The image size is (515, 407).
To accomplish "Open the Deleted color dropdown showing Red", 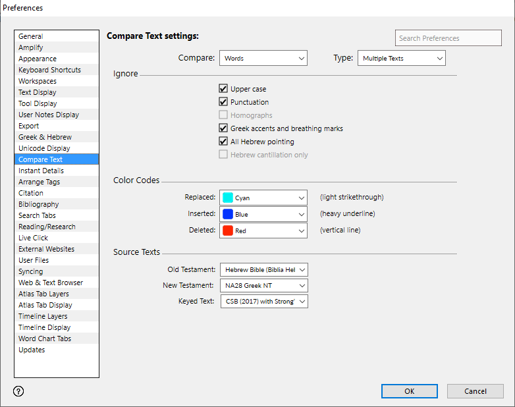I will (x=263, y=231).
